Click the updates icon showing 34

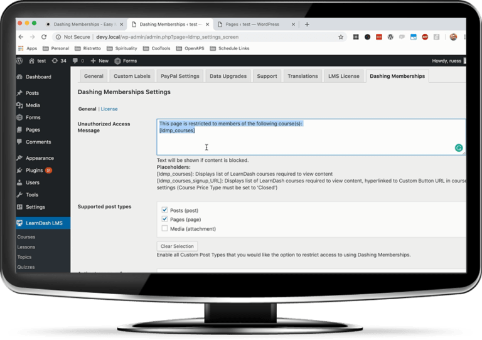59,61
